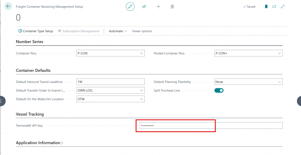
Task: Collapse the Container Defaults section heading
Action: coord(33,70)
